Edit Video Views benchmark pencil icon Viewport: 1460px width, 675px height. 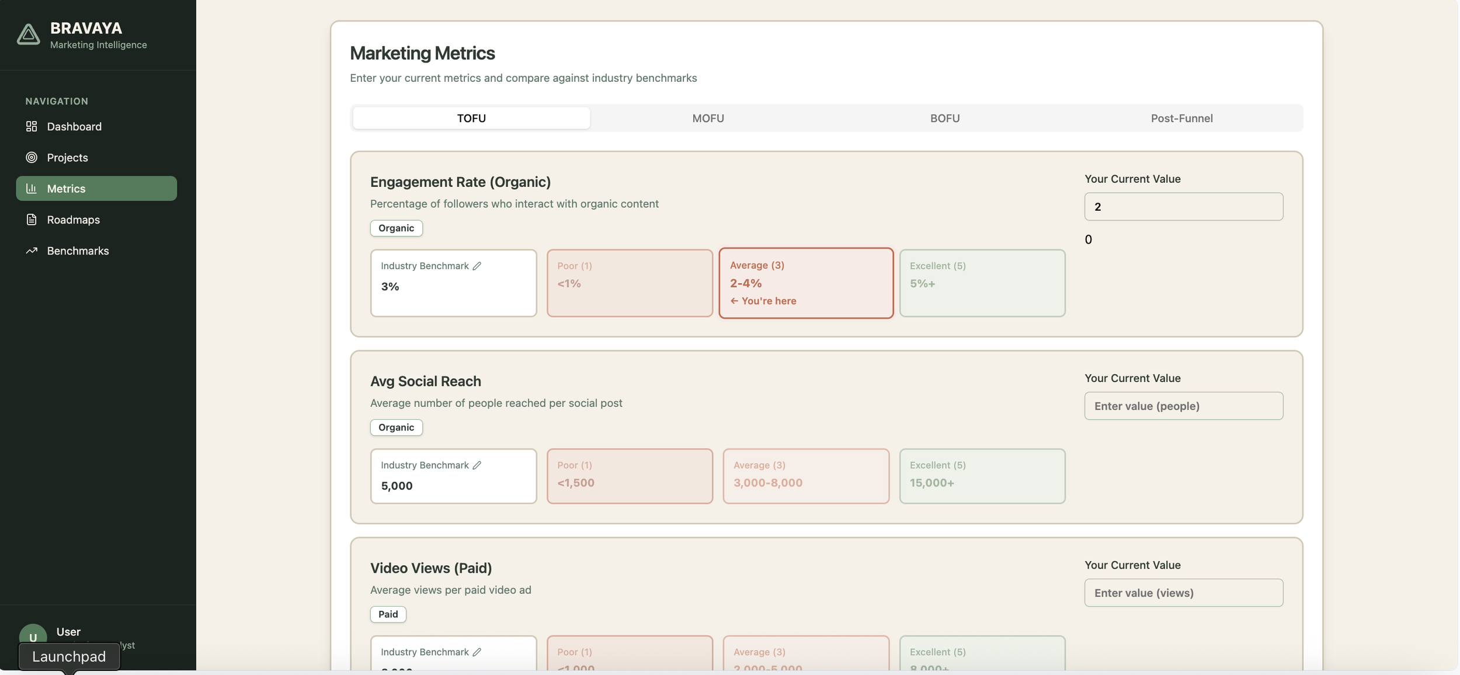(x=477, y=652)
